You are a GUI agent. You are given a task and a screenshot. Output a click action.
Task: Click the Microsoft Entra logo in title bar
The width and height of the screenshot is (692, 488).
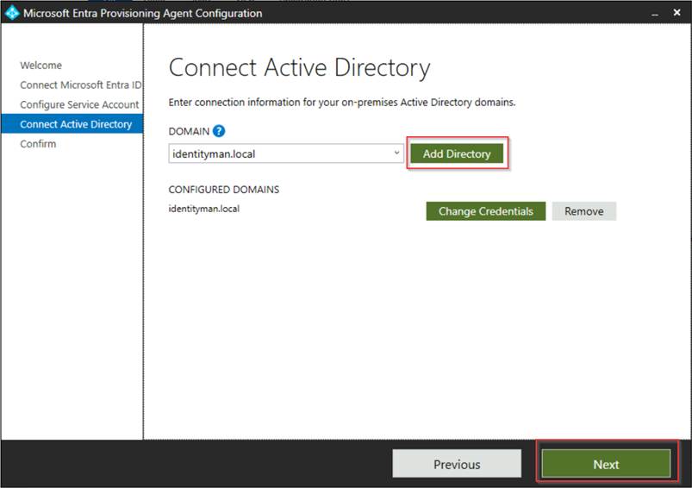click(12, 13)
